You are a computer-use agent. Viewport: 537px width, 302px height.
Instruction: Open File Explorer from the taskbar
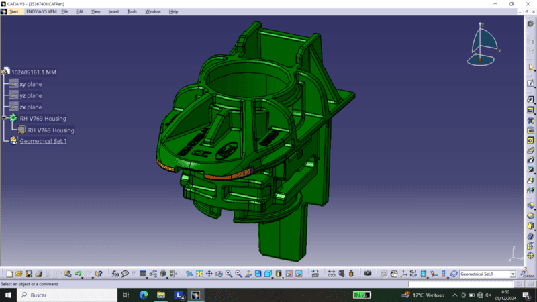point(161,295)
